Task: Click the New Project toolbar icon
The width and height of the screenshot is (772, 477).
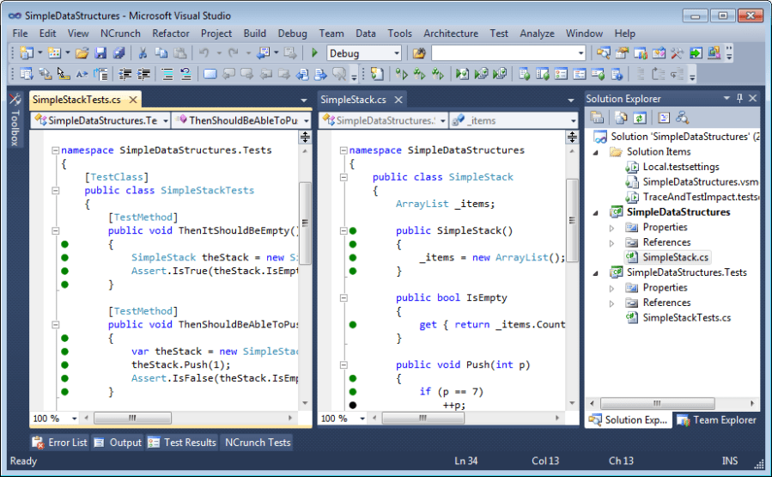Action: click(x=27, y=52)
